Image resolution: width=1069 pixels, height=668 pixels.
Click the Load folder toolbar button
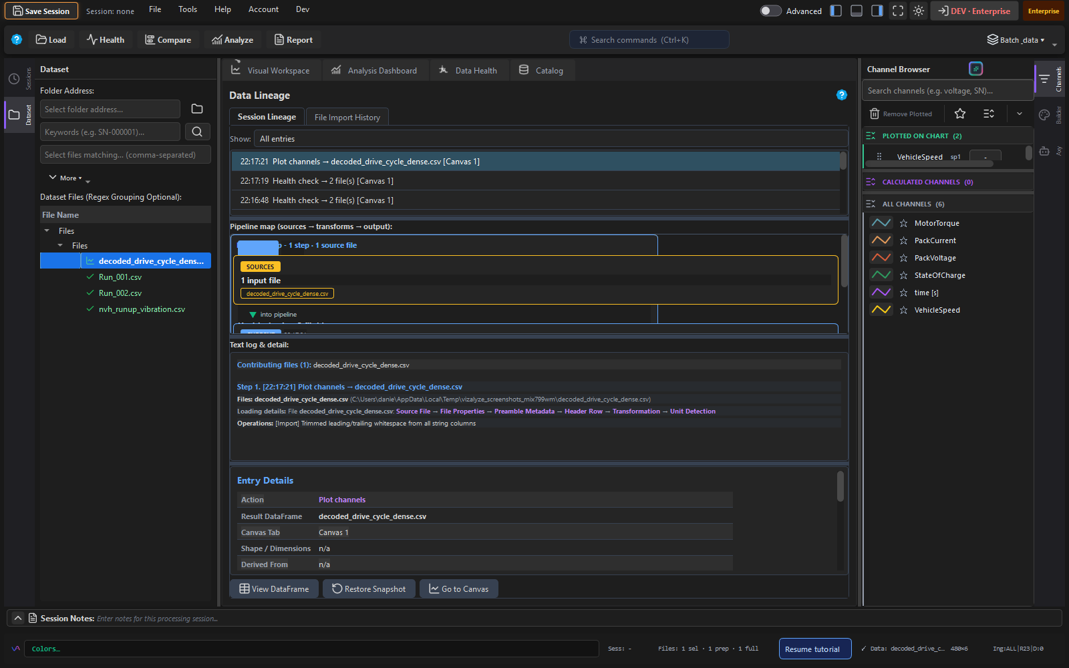[x=51, y=39]
